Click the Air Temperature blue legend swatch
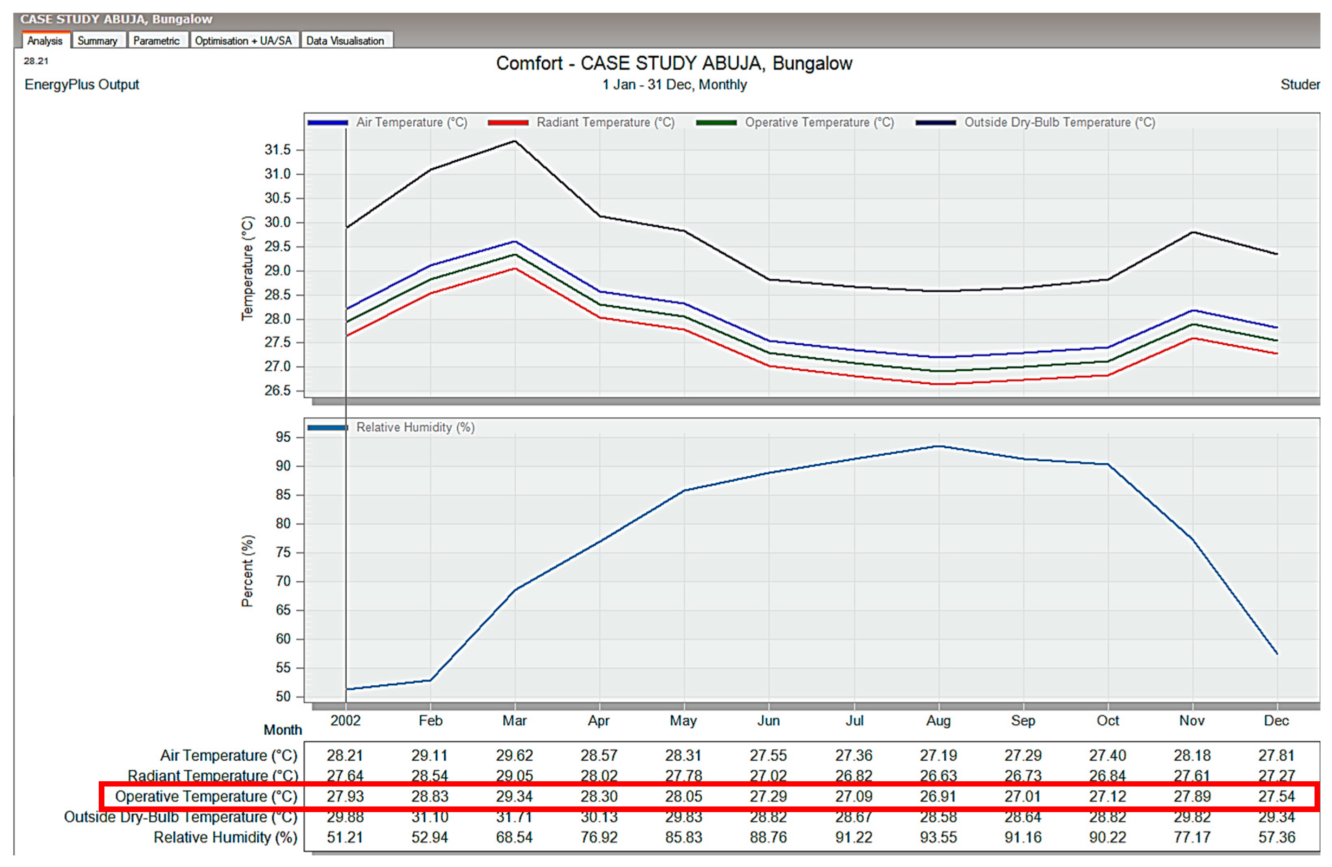1332x867 pixels. click(x=328, y=123)
